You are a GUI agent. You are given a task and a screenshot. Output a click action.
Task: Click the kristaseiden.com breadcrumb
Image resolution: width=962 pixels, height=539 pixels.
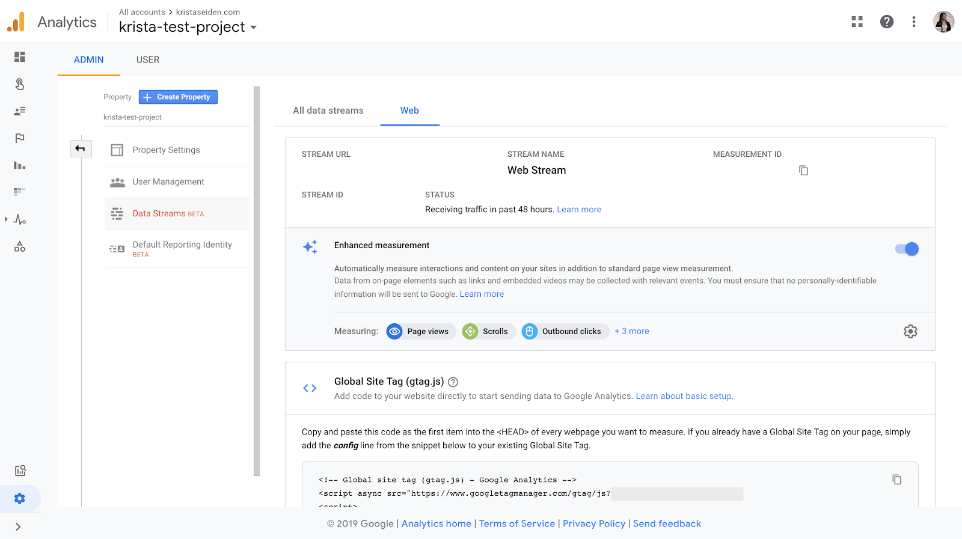208,12
